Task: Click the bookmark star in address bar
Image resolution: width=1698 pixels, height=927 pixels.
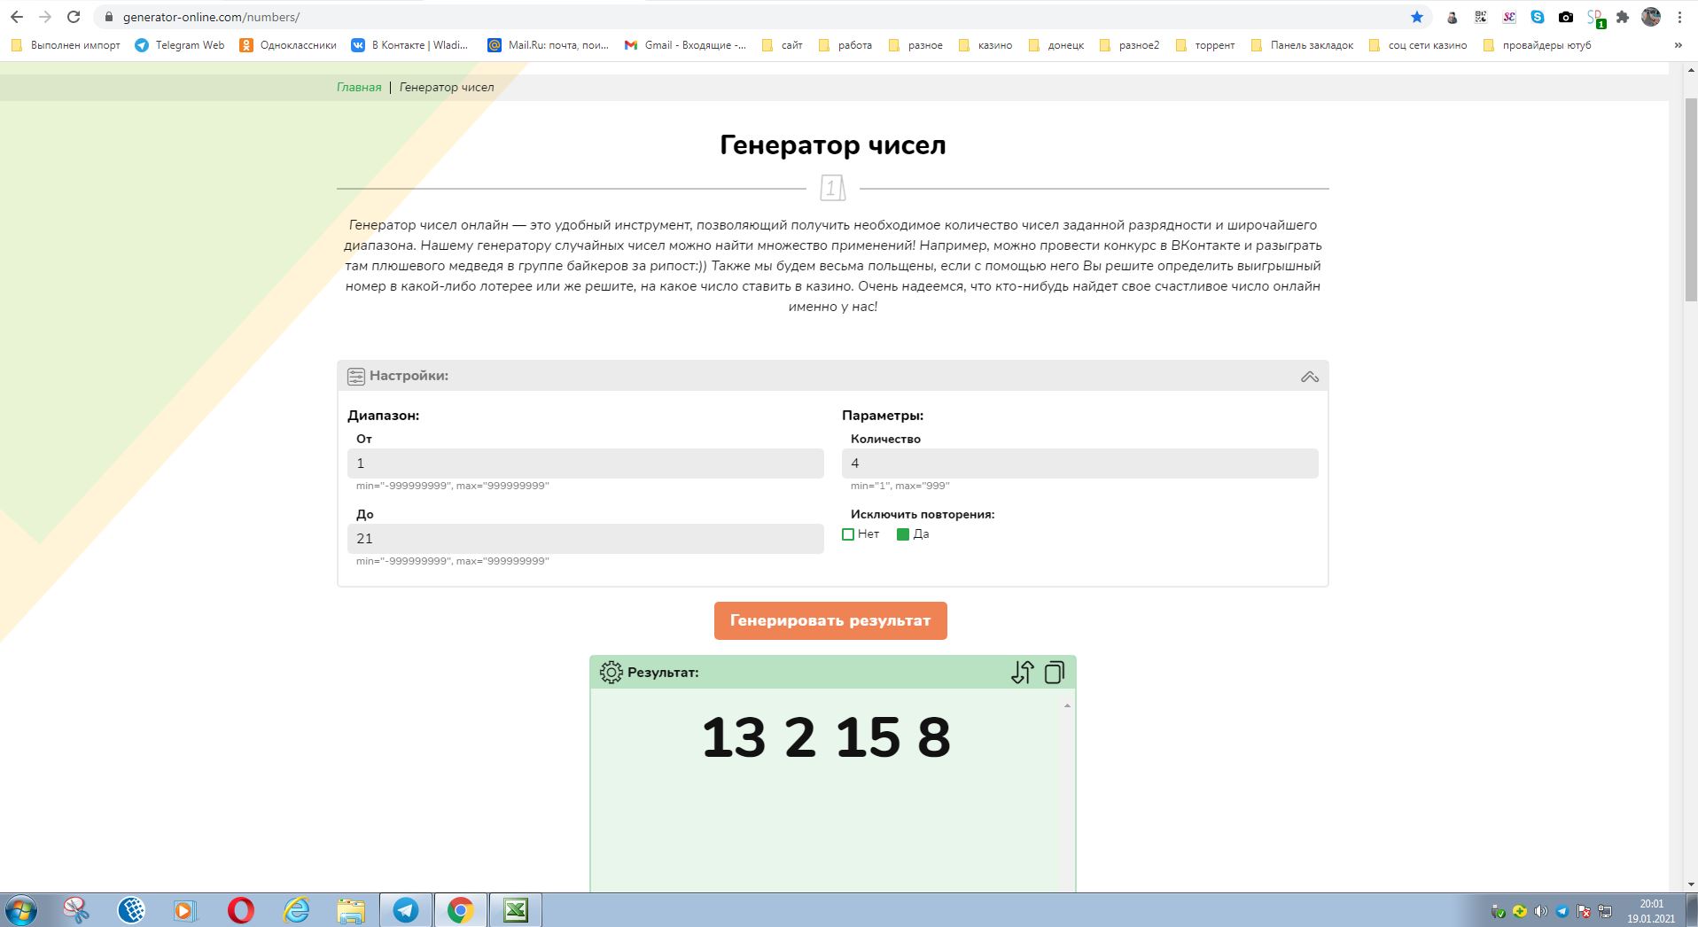Action: click(x=1416, y=17)
